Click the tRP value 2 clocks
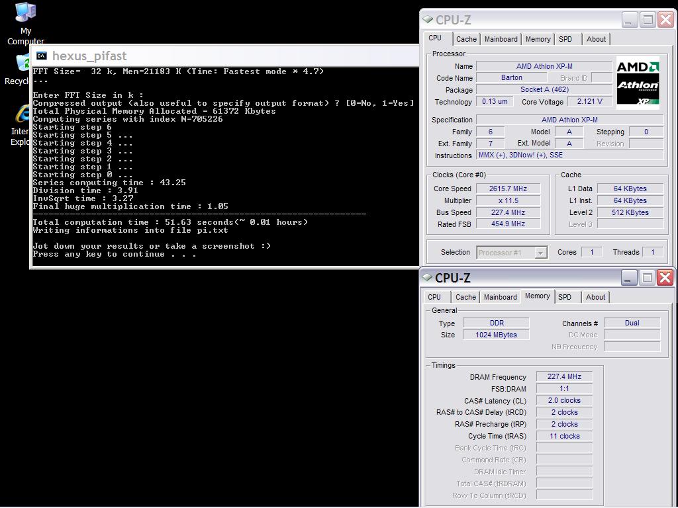The image size is (678, 508). click(x=564, y=424)
